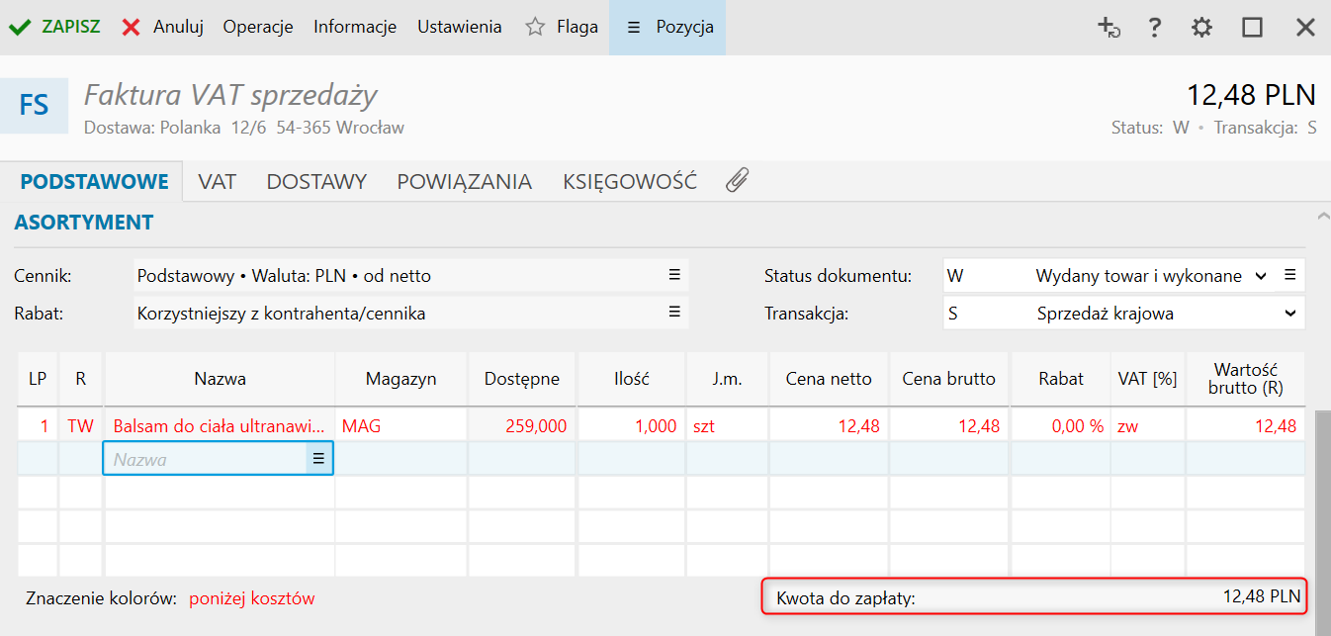
Task: Switch to the PODSTAWOWE tab
Action: (x=95, y=182)
